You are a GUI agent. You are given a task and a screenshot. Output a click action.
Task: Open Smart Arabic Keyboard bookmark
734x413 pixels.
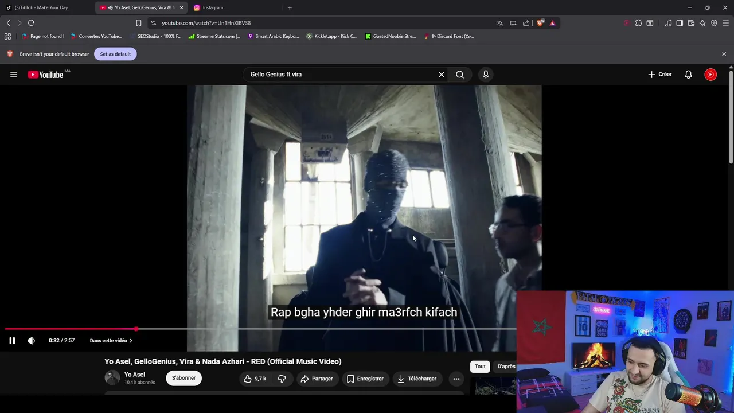pos(273,36)
